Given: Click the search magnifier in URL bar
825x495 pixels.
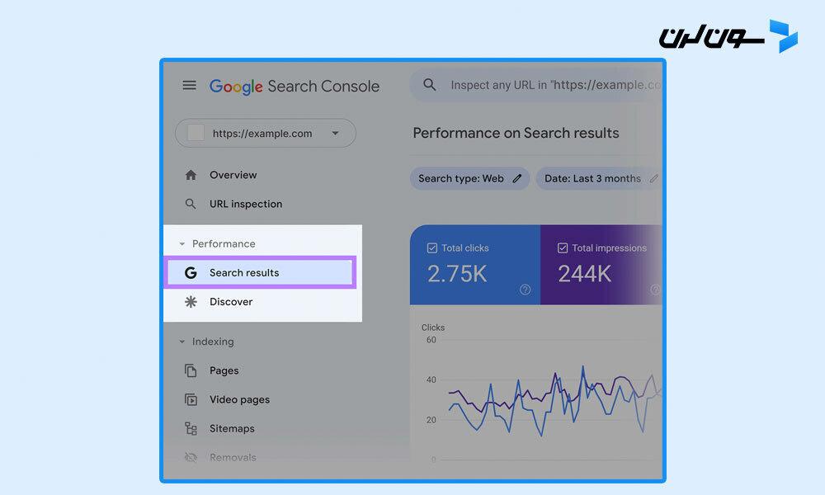Looking at the screenshot, I should coord(429,85).
